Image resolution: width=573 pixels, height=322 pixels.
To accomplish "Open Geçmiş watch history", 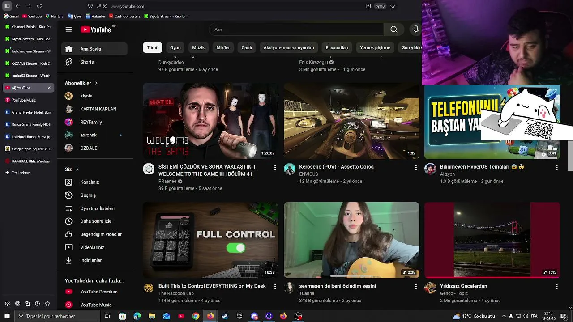I will pos(94,195).
